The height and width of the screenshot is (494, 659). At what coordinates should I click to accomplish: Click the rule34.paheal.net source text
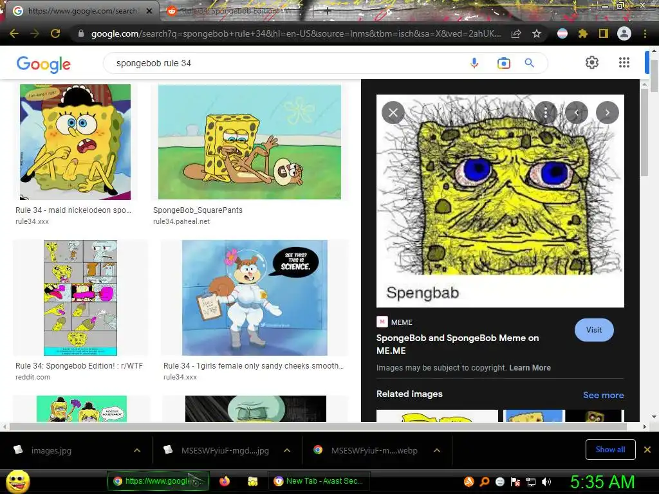[181, 221]
